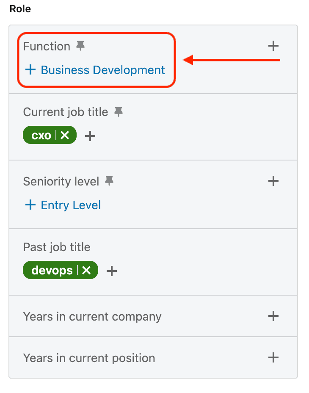Expand the Function filter with plus icon
This screenshot has width=309, height=393.
[x=273, y=46]
